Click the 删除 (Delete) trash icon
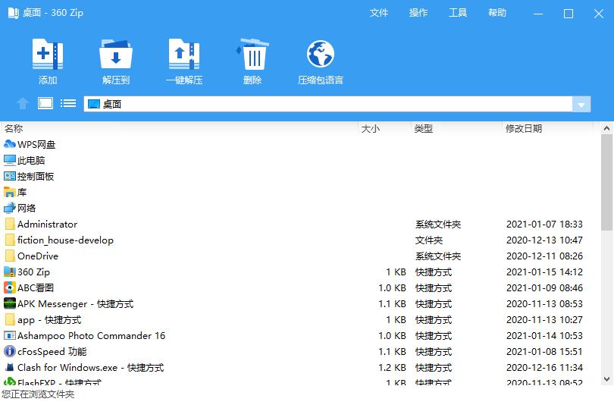Image resolution: width=614 pixels, height=405 pixels. pos(252,54)
